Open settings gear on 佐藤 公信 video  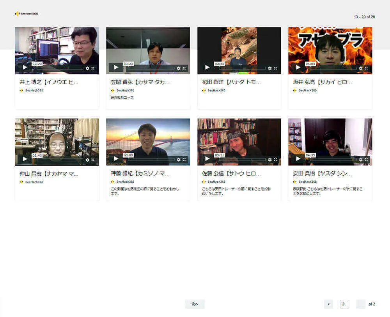270,160
